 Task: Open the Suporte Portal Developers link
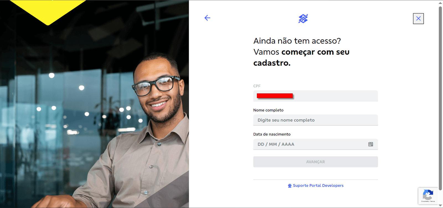tap(318, 186)
